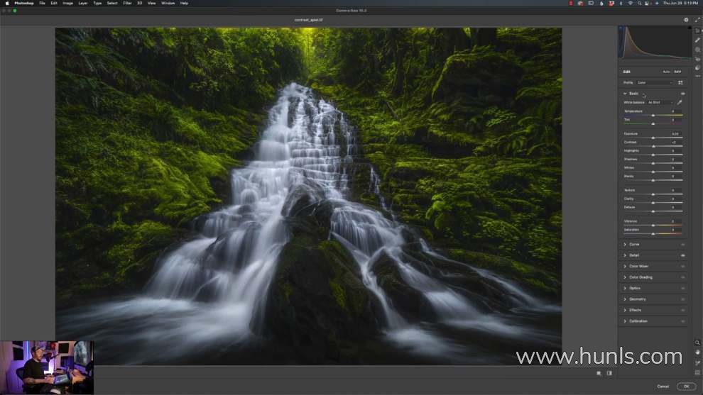This screenshot has height=395, width=703.
Task: Open the Apple menu
Action: click(6, 3)
